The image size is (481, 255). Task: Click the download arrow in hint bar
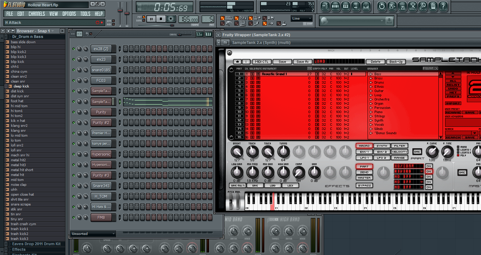(x=389, y=21)
